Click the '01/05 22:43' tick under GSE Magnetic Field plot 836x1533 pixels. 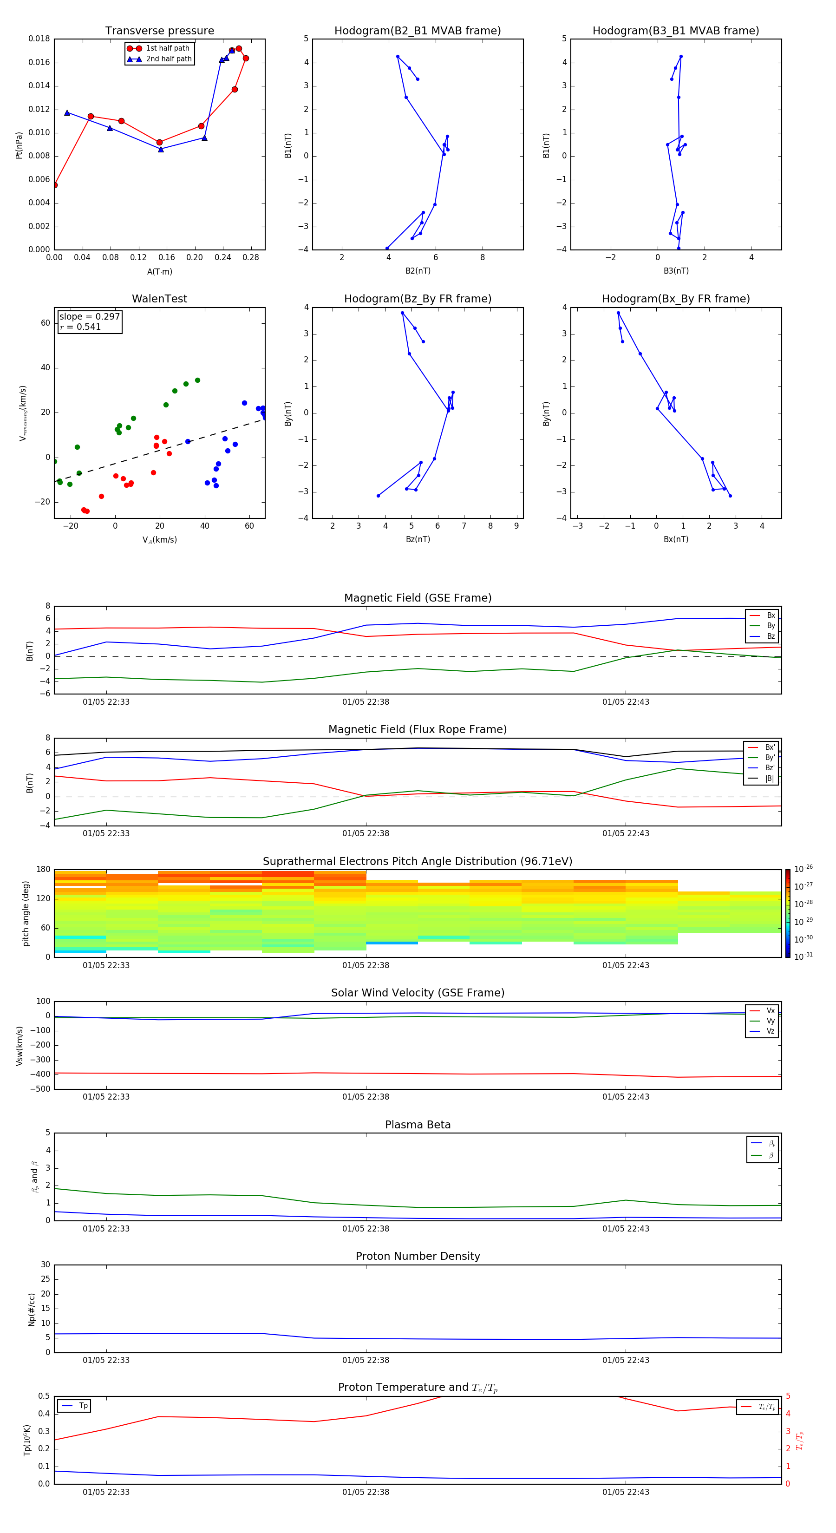[625, 701]
